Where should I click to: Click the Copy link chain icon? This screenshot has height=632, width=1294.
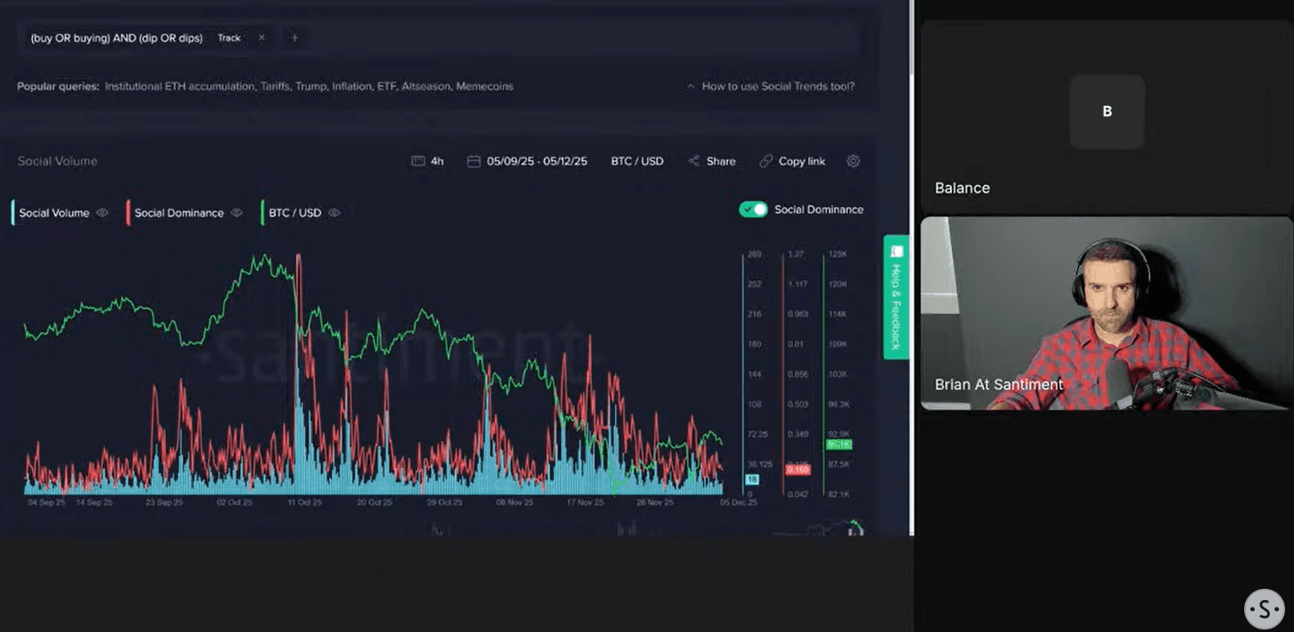click(765, 161)
